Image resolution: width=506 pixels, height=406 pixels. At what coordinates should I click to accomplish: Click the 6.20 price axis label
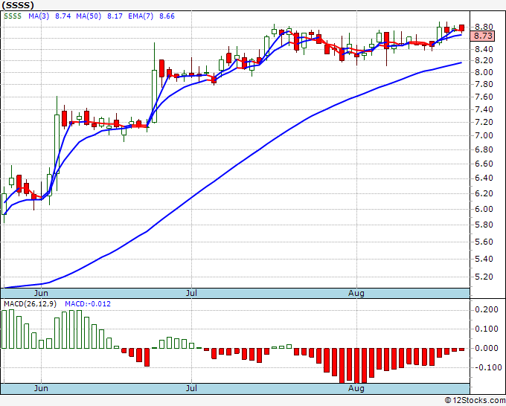[484, 193]
